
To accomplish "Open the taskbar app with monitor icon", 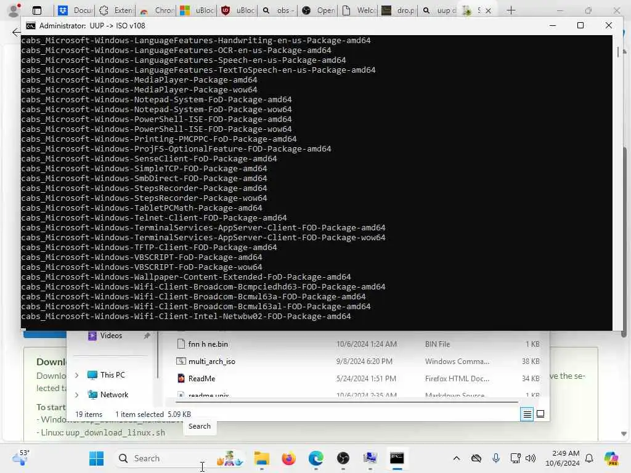I will pyautogui.click(x=370, y=458).
